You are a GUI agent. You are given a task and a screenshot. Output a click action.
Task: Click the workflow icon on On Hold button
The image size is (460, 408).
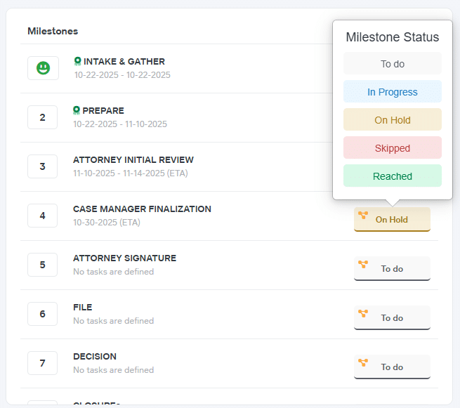pos(363,216)
